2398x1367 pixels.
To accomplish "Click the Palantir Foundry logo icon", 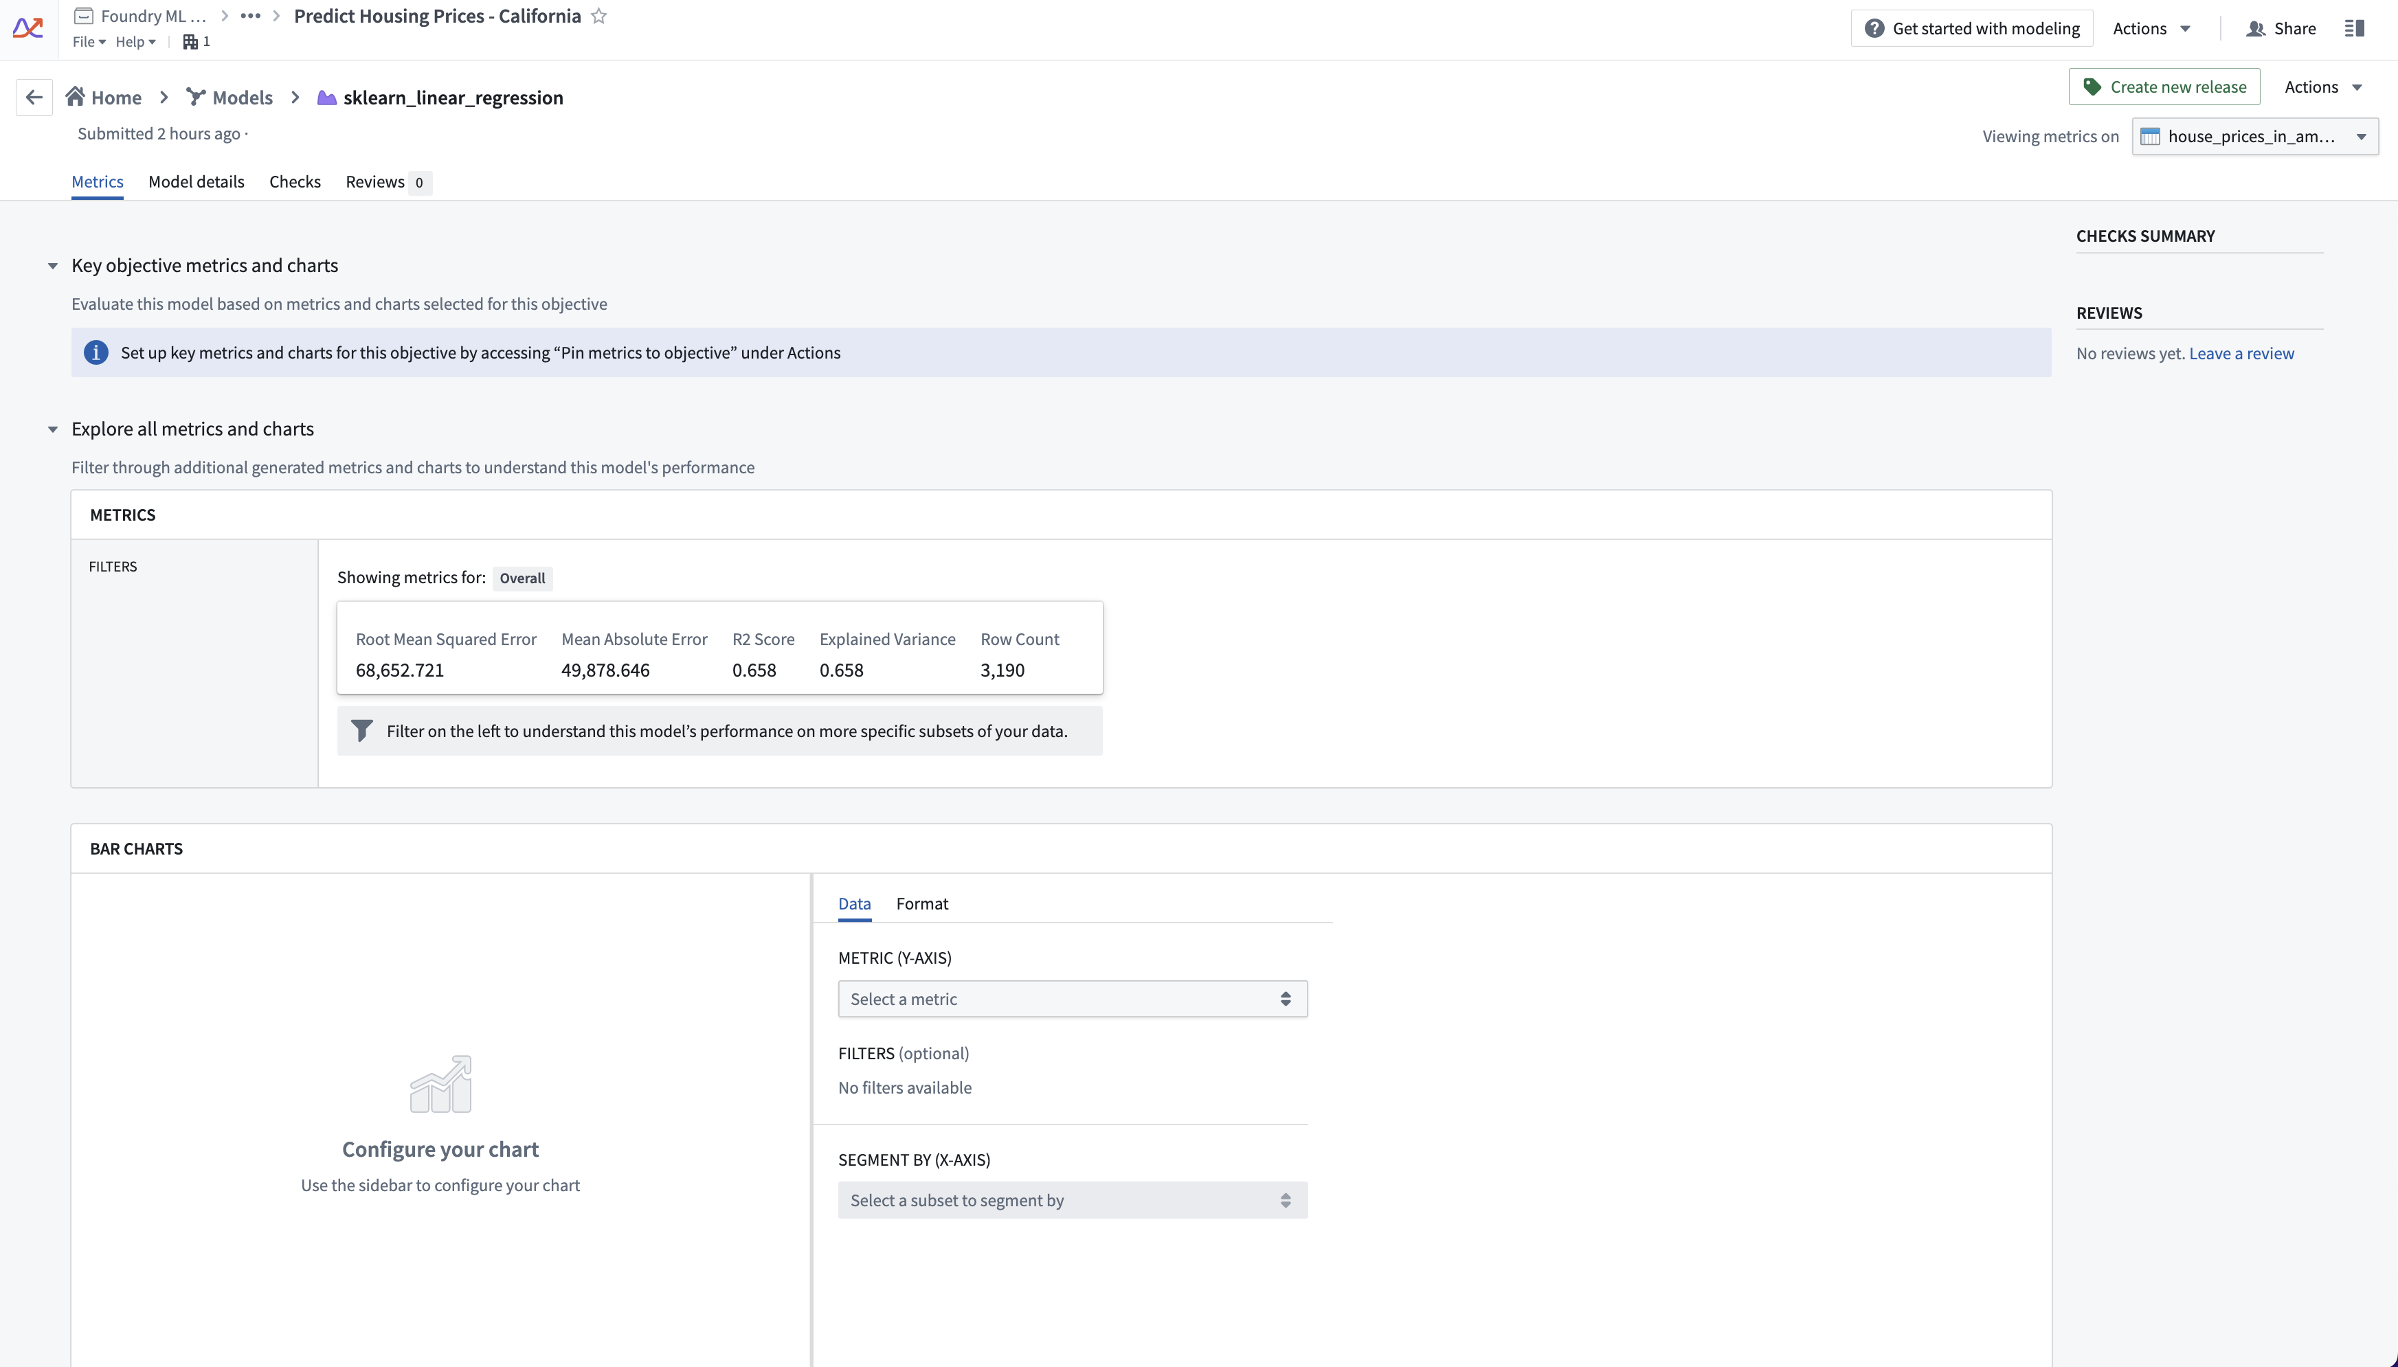I will (28, 28).
